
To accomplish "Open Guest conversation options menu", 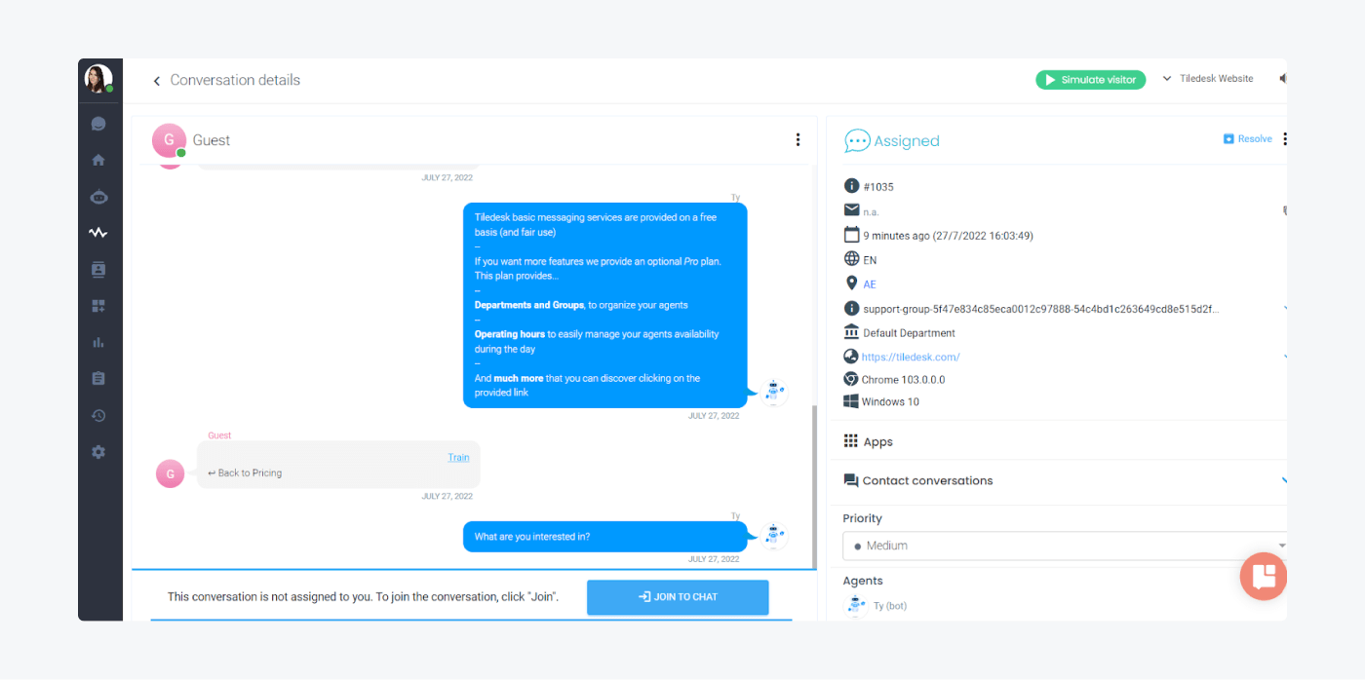I will 798,140.
